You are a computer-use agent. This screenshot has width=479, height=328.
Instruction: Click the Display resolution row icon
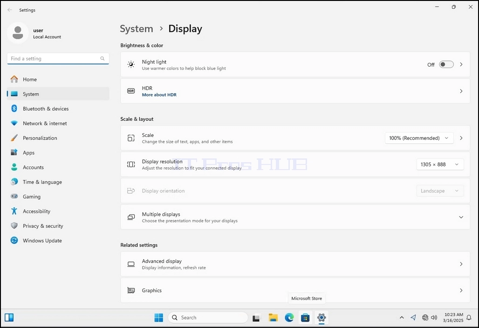pos(131,164)
